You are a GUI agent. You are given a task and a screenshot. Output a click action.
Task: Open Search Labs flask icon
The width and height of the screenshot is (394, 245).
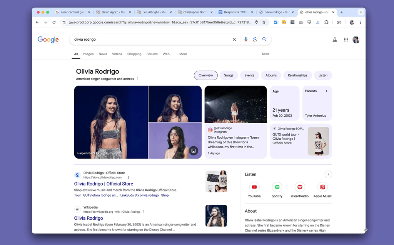tap(335, 40)
